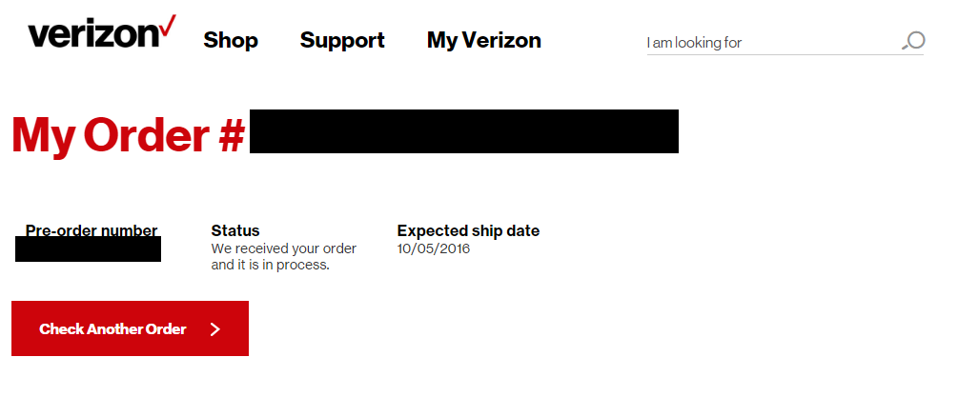Image resolution: width=958 pixels, height=397 pixels.
Task: Click the My Order # heading
Action: 129,135
